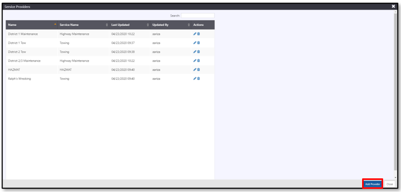Edit the District 1 Maintenance provider
This screenshot has width=401, height=192.
[x=194, y=34]
